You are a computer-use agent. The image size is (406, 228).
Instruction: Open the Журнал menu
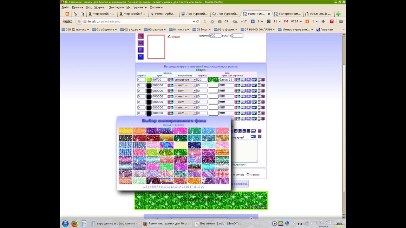(100, 7)
